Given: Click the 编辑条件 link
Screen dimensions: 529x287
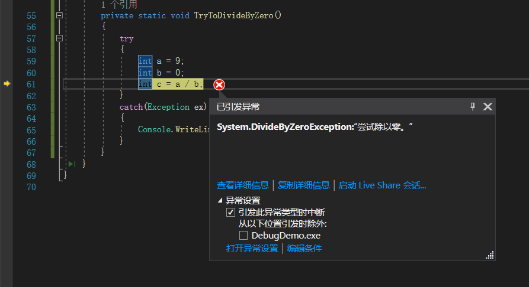Looking at the screenshot, I should click(x=304, y=249).
